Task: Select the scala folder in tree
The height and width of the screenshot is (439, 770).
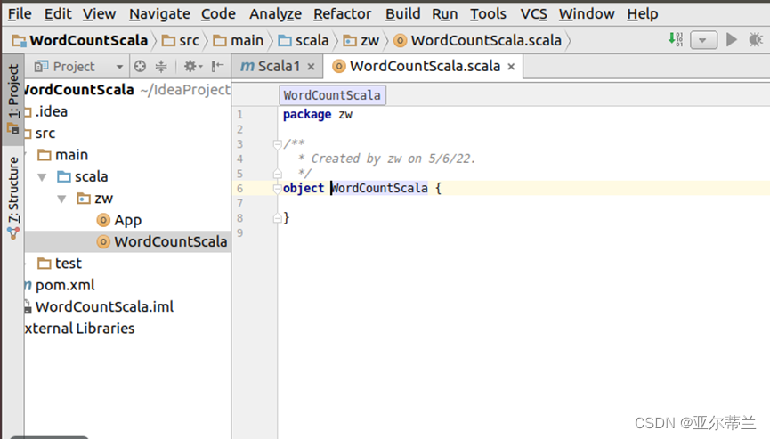Action: click(x=91, y=176)
